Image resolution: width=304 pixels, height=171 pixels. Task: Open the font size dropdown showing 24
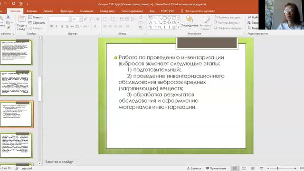(x=77, y=19)
